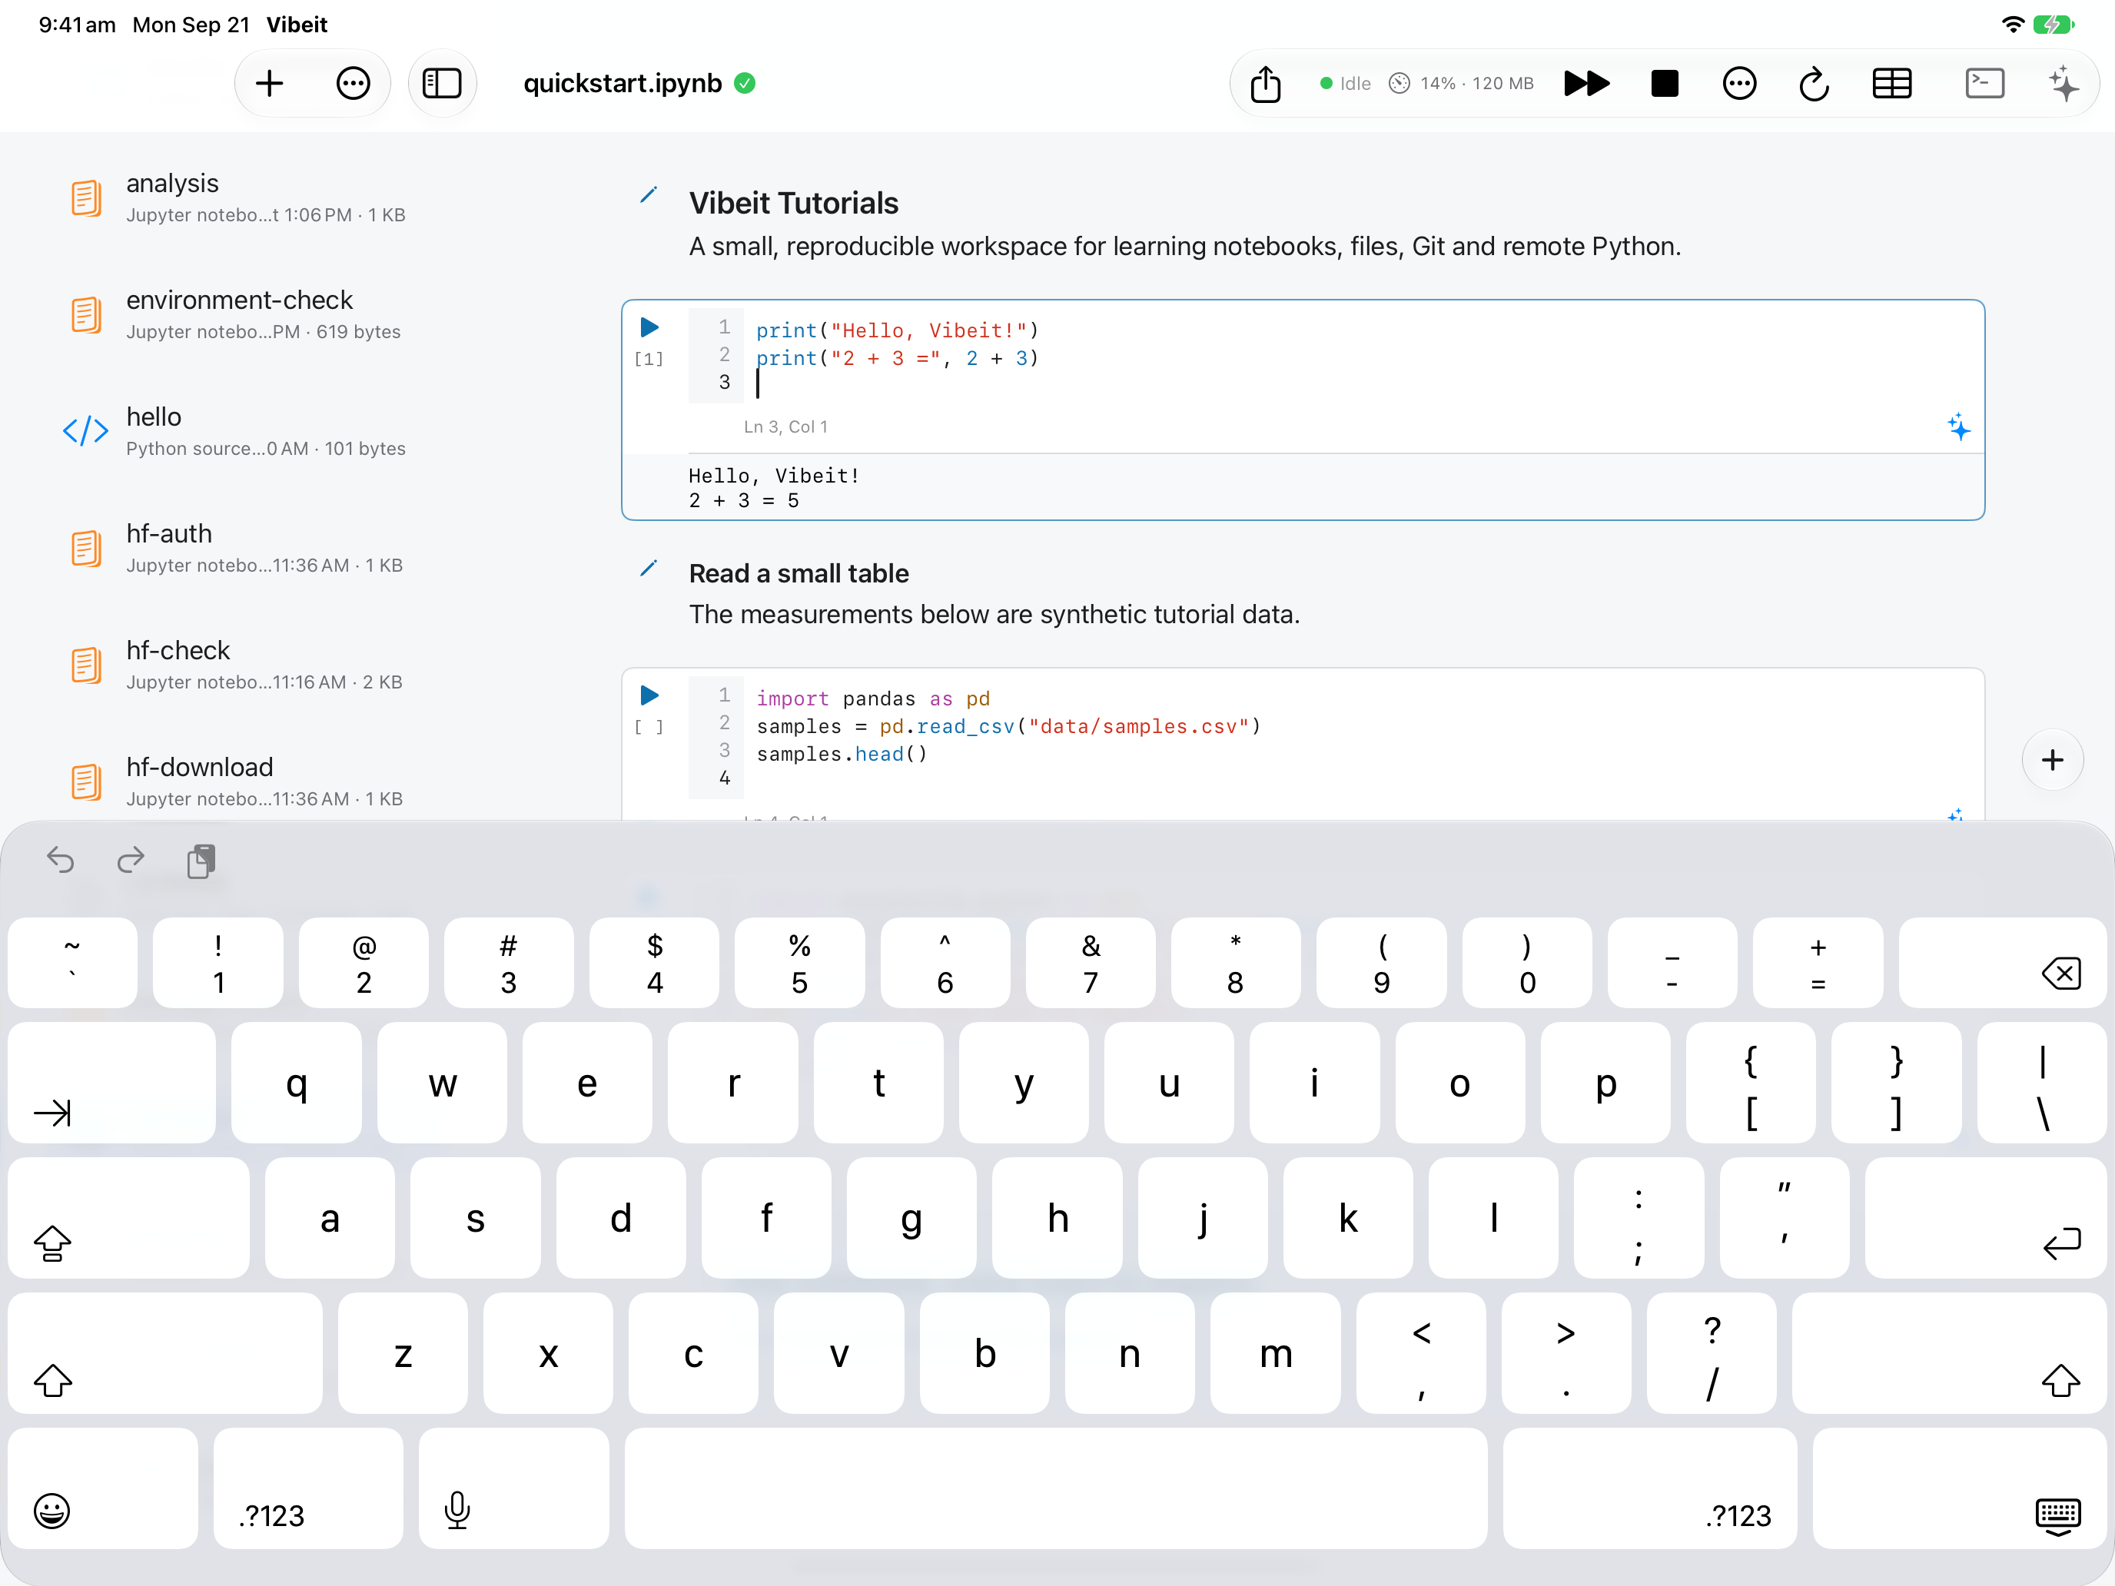This screenshot has width=2115, height=1586.
Task: Open the emoji keyboard
Action: coord(103,1488)
